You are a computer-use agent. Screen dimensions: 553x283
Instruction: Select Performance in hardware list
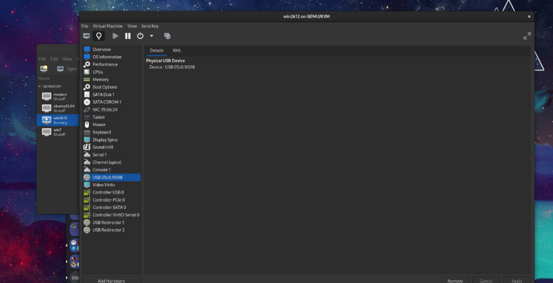click(x=112, y=65)
